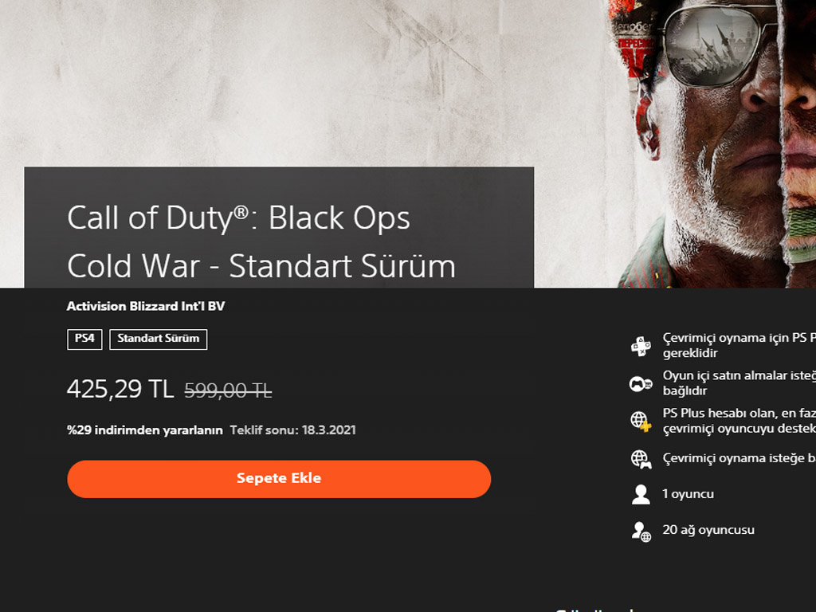Click the game cover art with sunglasses
The width and height of the screenshot is (816, 612).
coord(713,143)
